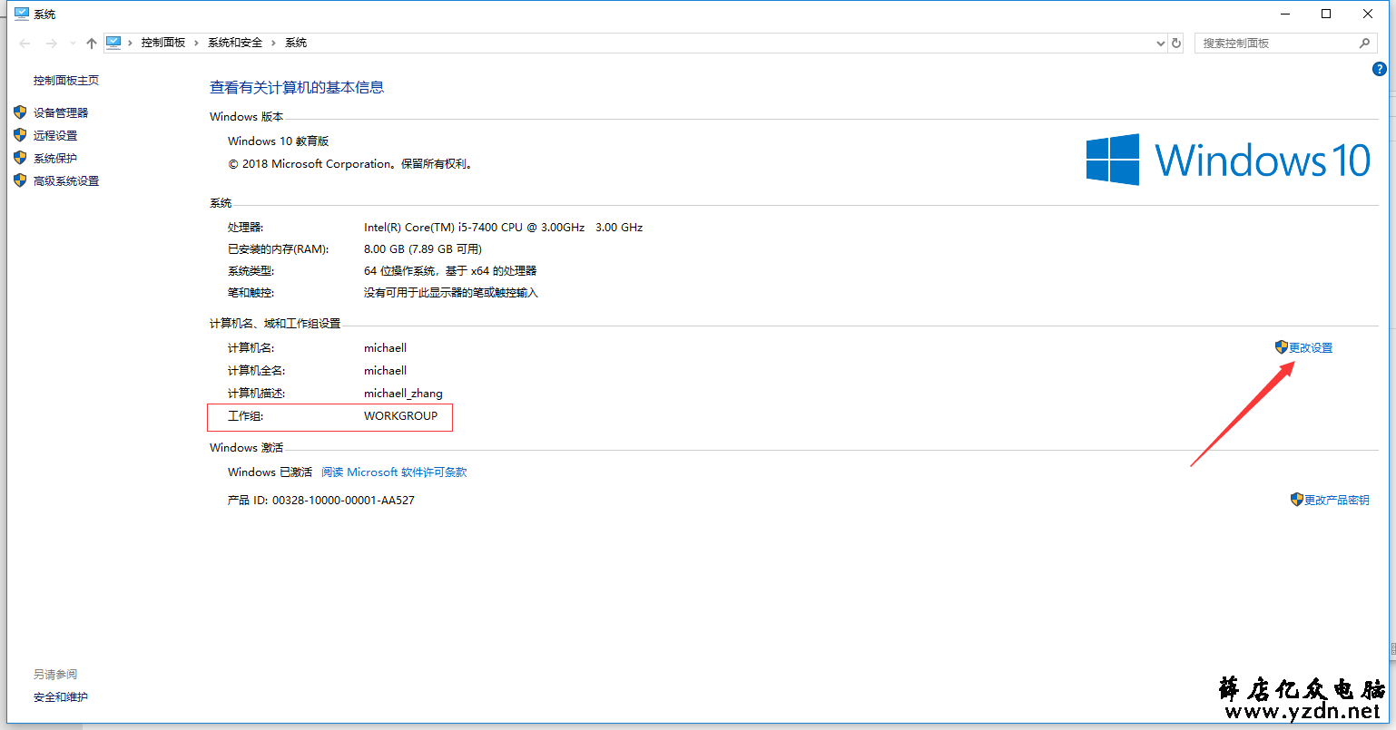
Task: Open 系统保护 in the sidebar
Action: coord(55,158)
